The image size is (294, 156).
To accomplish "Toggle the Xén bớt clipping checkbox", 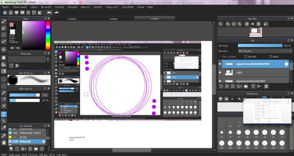I will (x=246, y=57).
